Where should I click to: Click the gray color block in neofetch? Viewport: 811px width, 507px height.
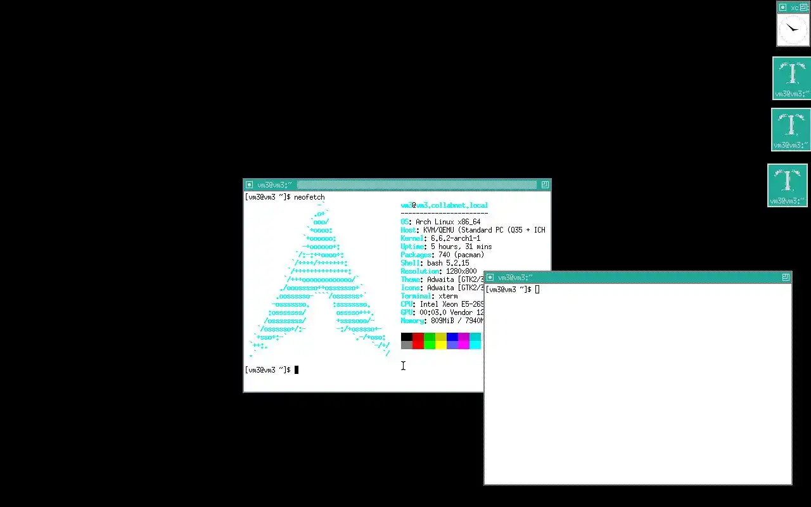click(407, 345)
